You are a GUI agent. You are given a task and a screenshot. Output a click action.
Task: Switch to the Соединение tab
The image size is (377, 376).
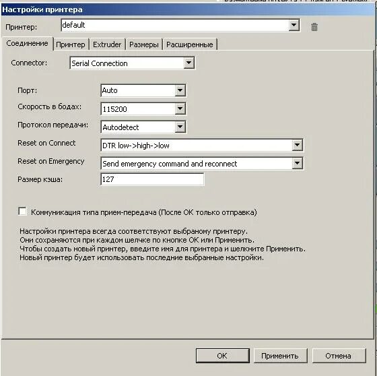pyautogui.click(x=27, y=43)
